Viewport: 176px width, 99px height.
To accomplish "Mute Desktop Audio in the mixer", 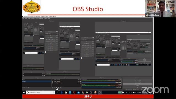I will point(118,82).
